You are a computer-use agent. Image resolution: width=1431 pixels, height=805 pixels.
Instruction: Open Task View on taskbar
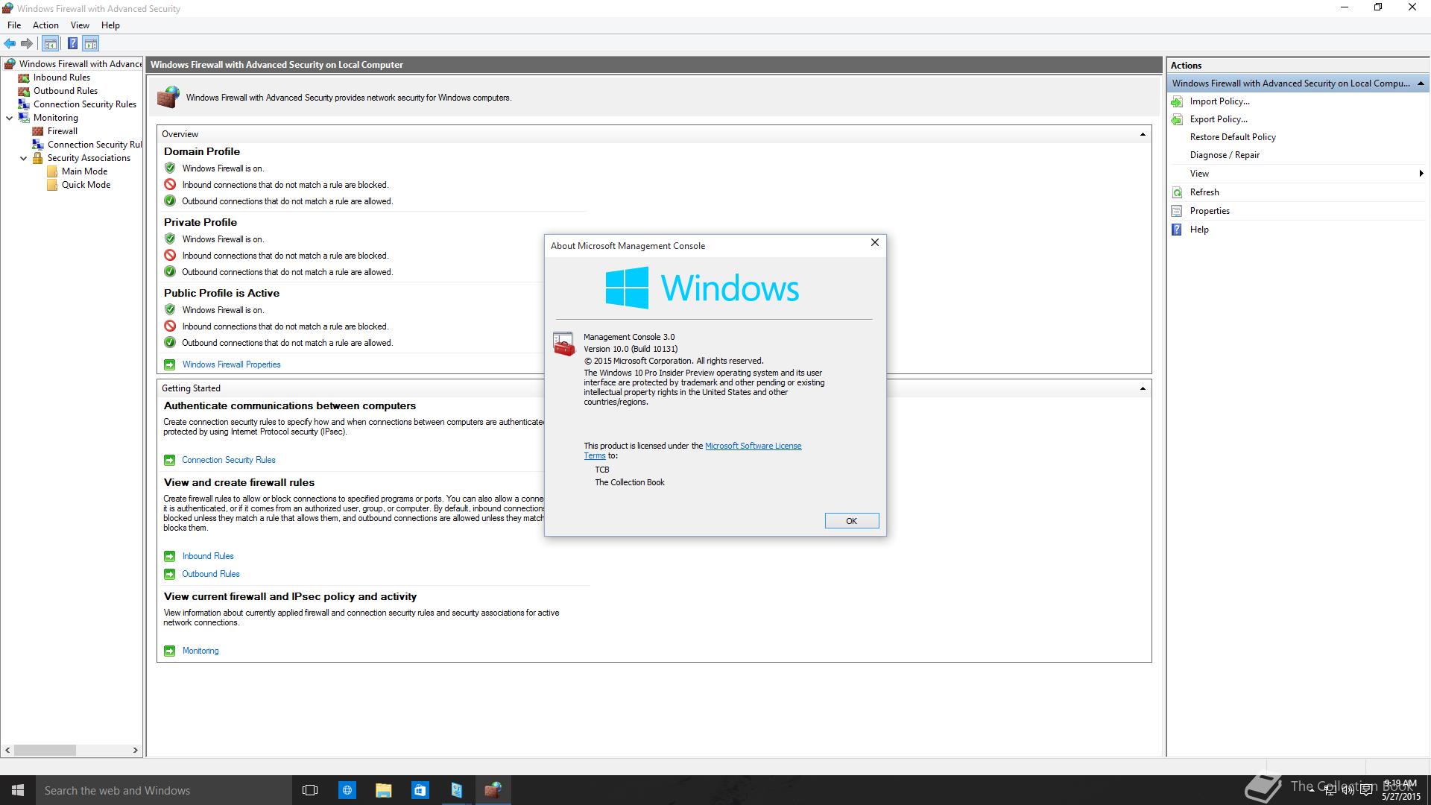pos(310,790)
